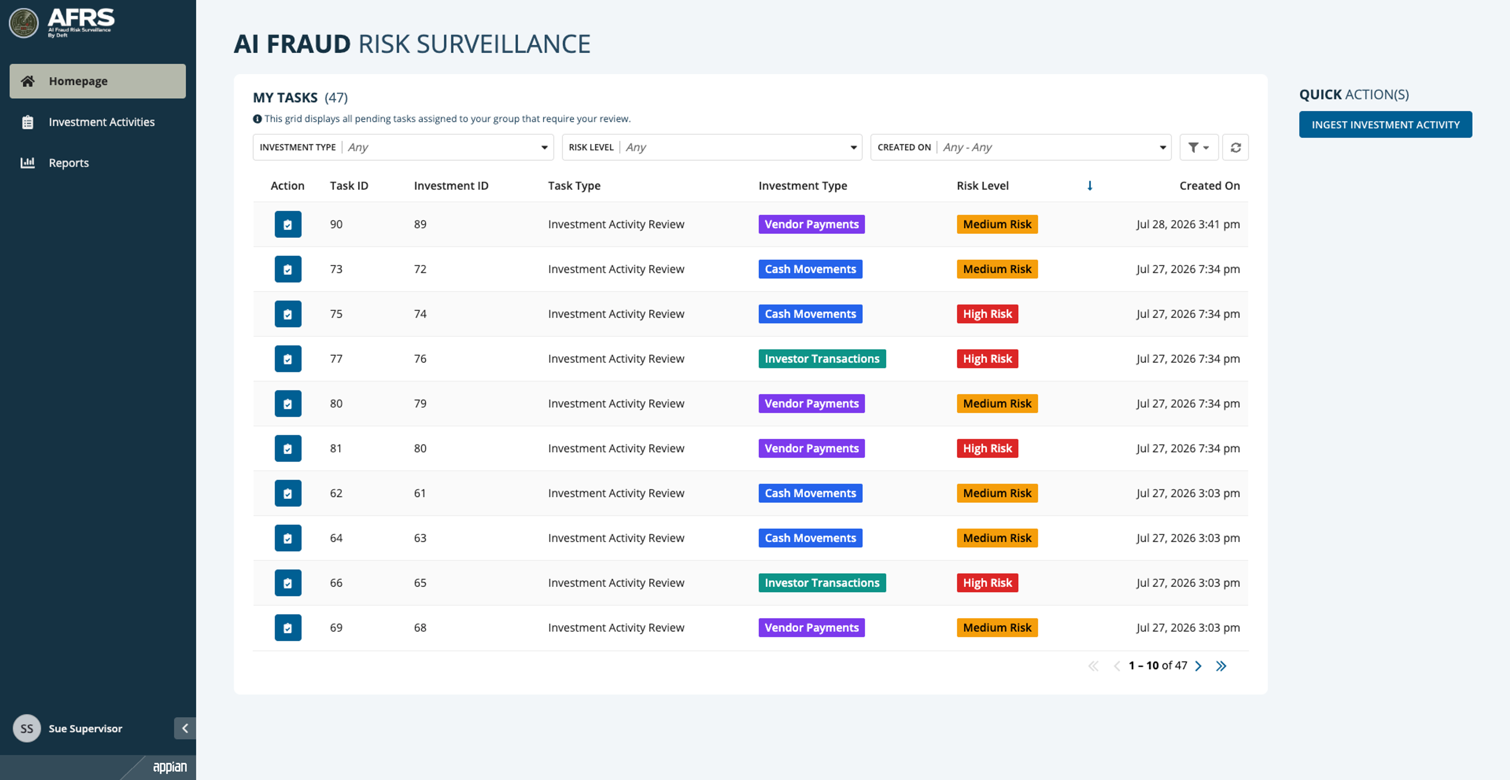Click the refresh grid icon
1510x780 pixels.
coord(1235,148)
